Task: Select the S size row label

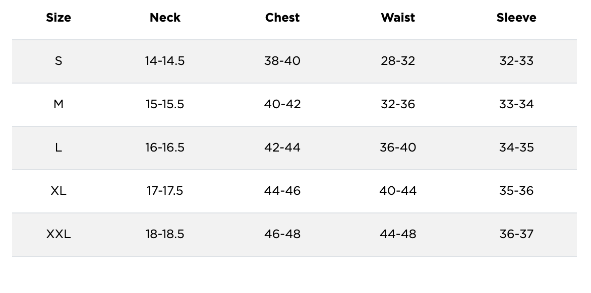Action: [58, 61]
